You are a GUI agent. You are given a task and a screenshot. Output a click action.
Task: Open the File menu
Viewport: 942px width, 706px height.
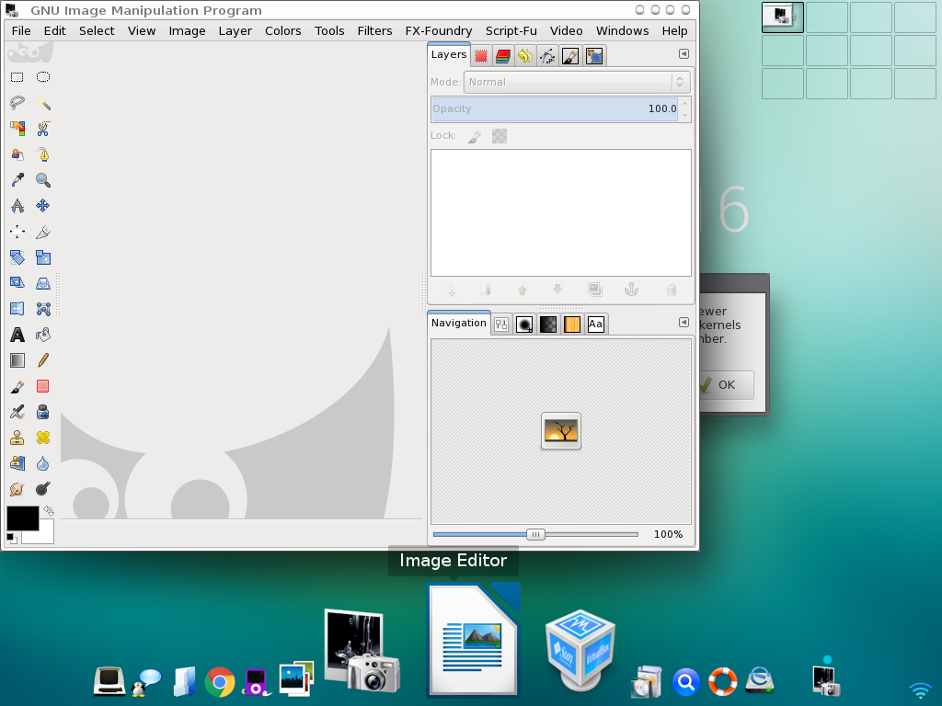point(21,30)
